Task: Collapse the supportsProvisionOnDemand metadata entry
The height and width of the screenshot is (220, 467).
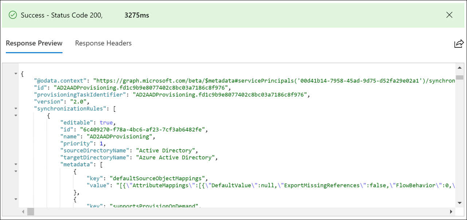Action: click(x=15, y=199)
